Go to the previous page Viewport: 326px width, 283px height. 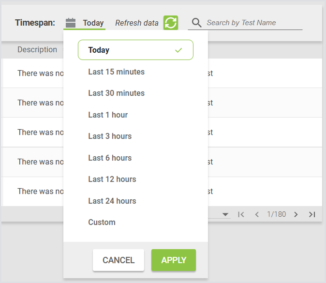coord(257,214)
